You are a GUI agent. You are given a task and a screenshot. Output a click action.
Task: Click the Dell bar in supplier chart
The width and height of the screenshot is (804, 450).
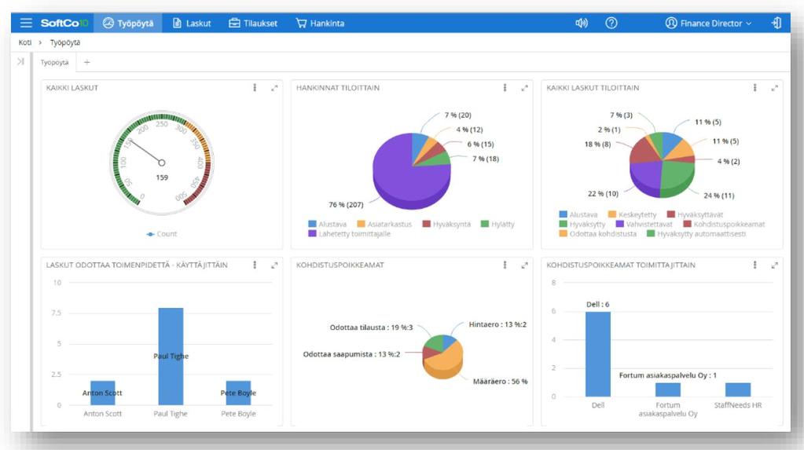(x=598, y=354)
